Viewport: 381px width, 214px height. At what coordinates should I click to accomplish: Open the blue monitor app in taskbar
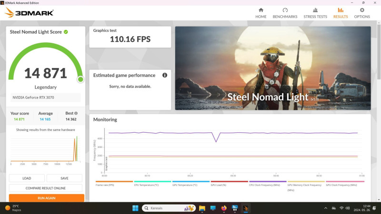[x=213, y=208]
